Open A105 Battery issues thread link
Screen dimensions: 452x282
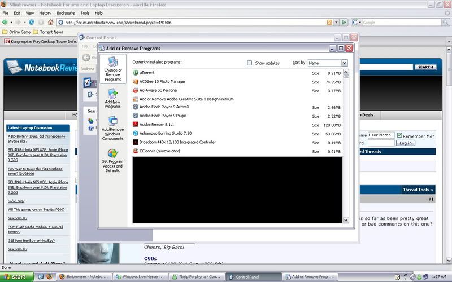(x=37, y=139)
